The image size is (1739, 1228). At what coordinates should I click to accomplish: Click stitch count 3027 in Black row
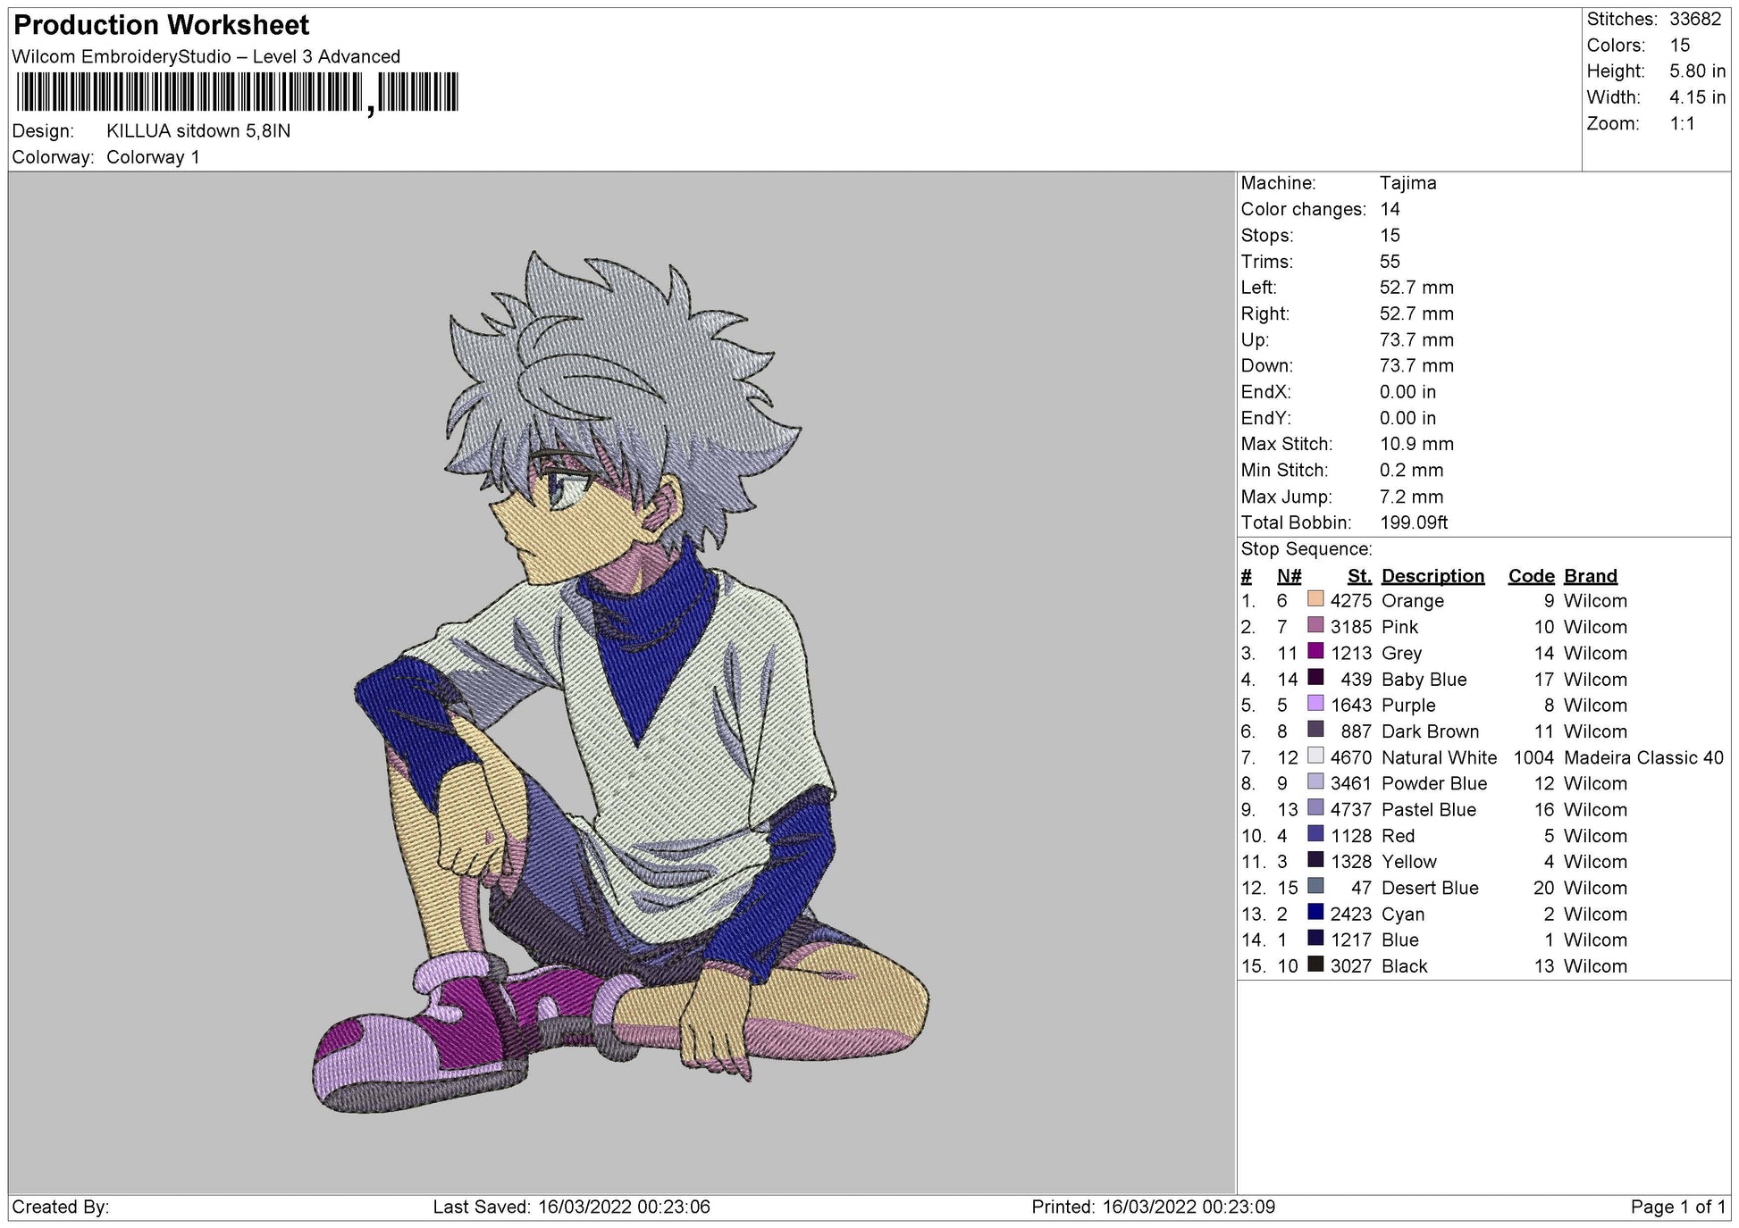click(x=1350, y=966)
